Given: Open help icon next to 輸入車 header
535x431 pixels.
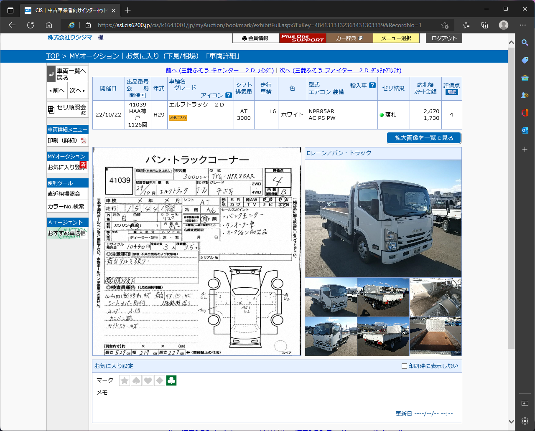Looking at the screenshot, I should click(372, 85).
